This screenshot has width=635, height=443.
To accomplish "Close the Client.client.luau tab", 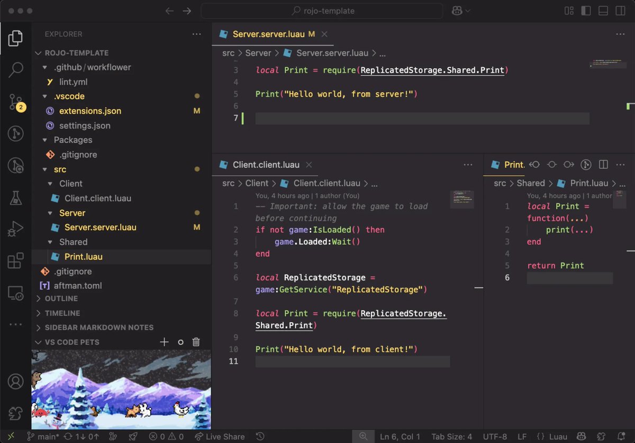I will (310, 165).
